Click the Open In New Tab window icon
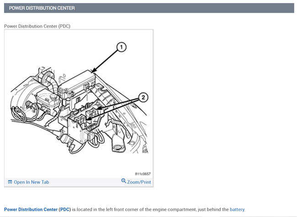The width and height of the screenshot is (297, 217). pos(10,182)
